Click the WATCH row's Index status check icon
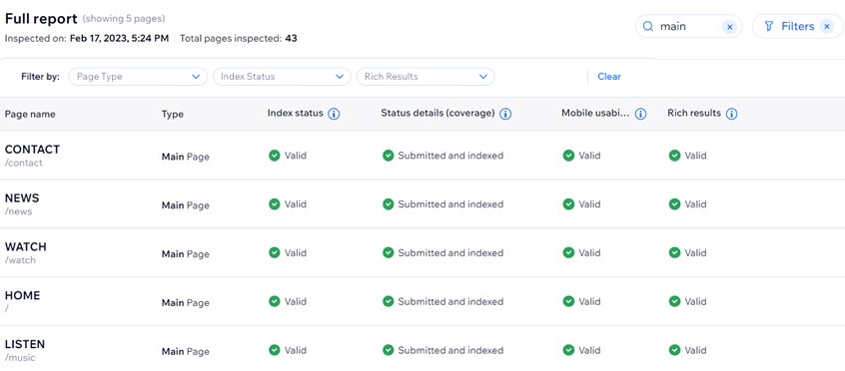This screenshot has width=845, height=371. (275, 252)
